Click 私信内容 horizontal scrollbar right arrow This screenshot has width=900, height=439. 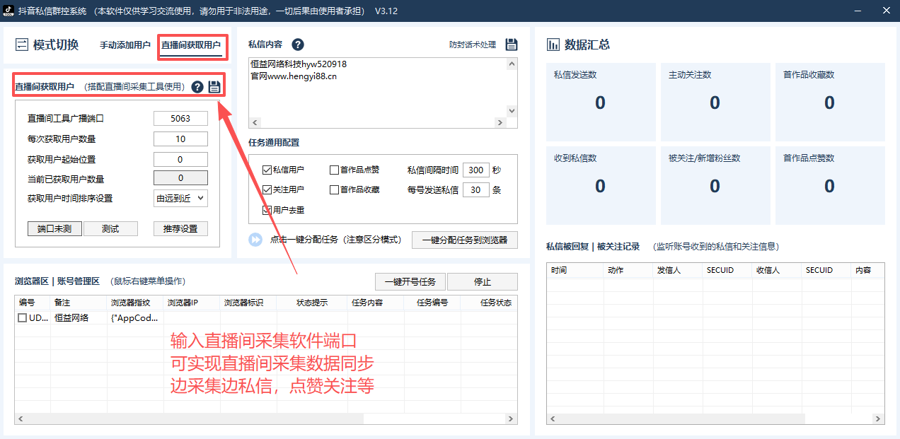click(x=500, y=122)
